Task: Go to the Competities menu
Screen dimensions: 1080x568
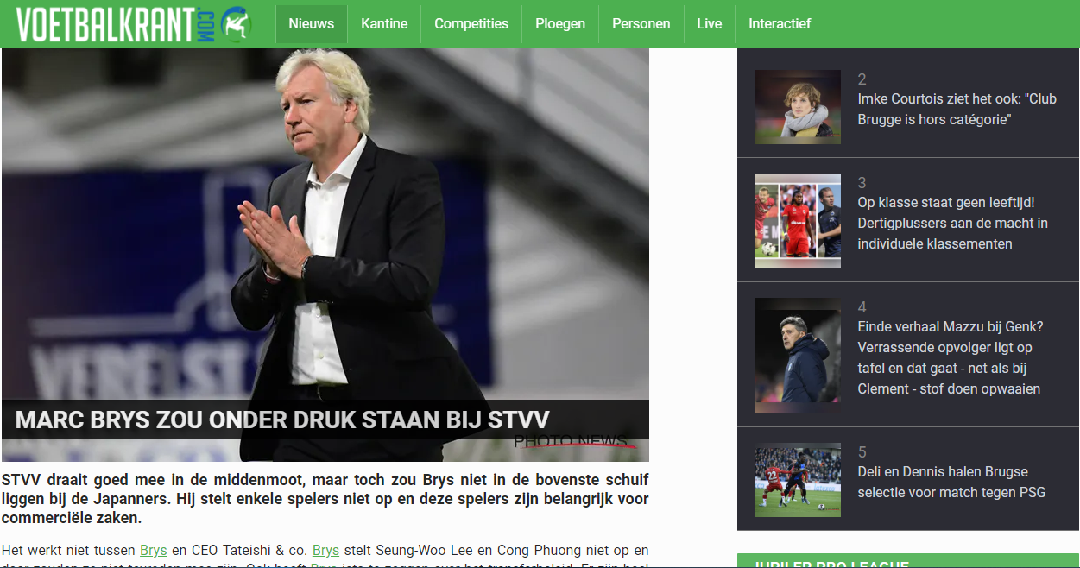Action: [471, 24]
